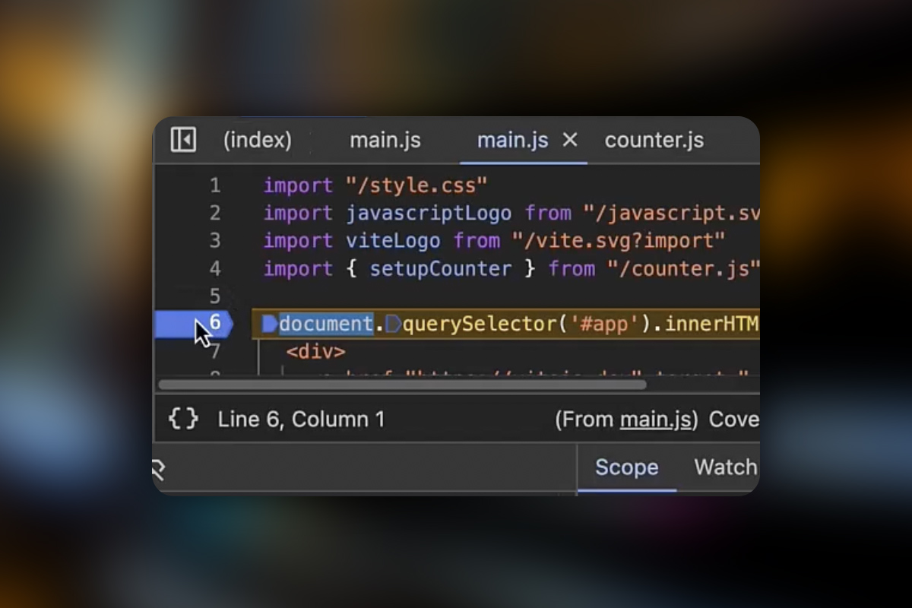Click the "/vite.svg?import" string

click(x=619, y=241)
